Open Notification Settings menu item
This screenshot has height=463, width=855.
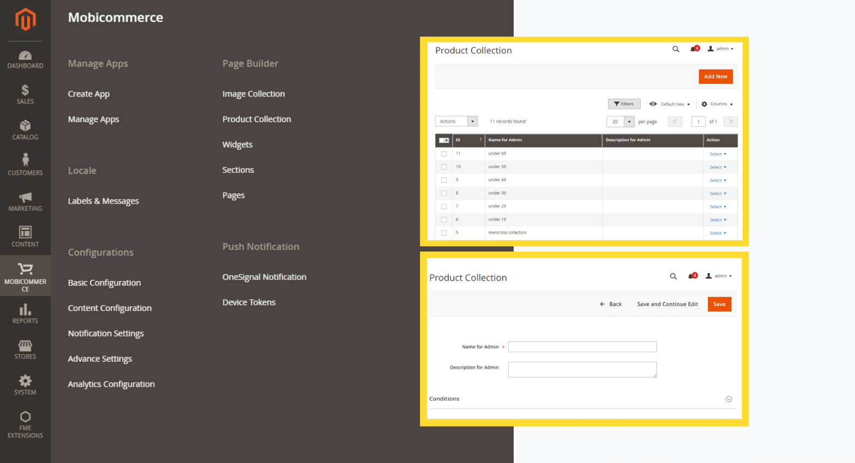pos(106,333)
